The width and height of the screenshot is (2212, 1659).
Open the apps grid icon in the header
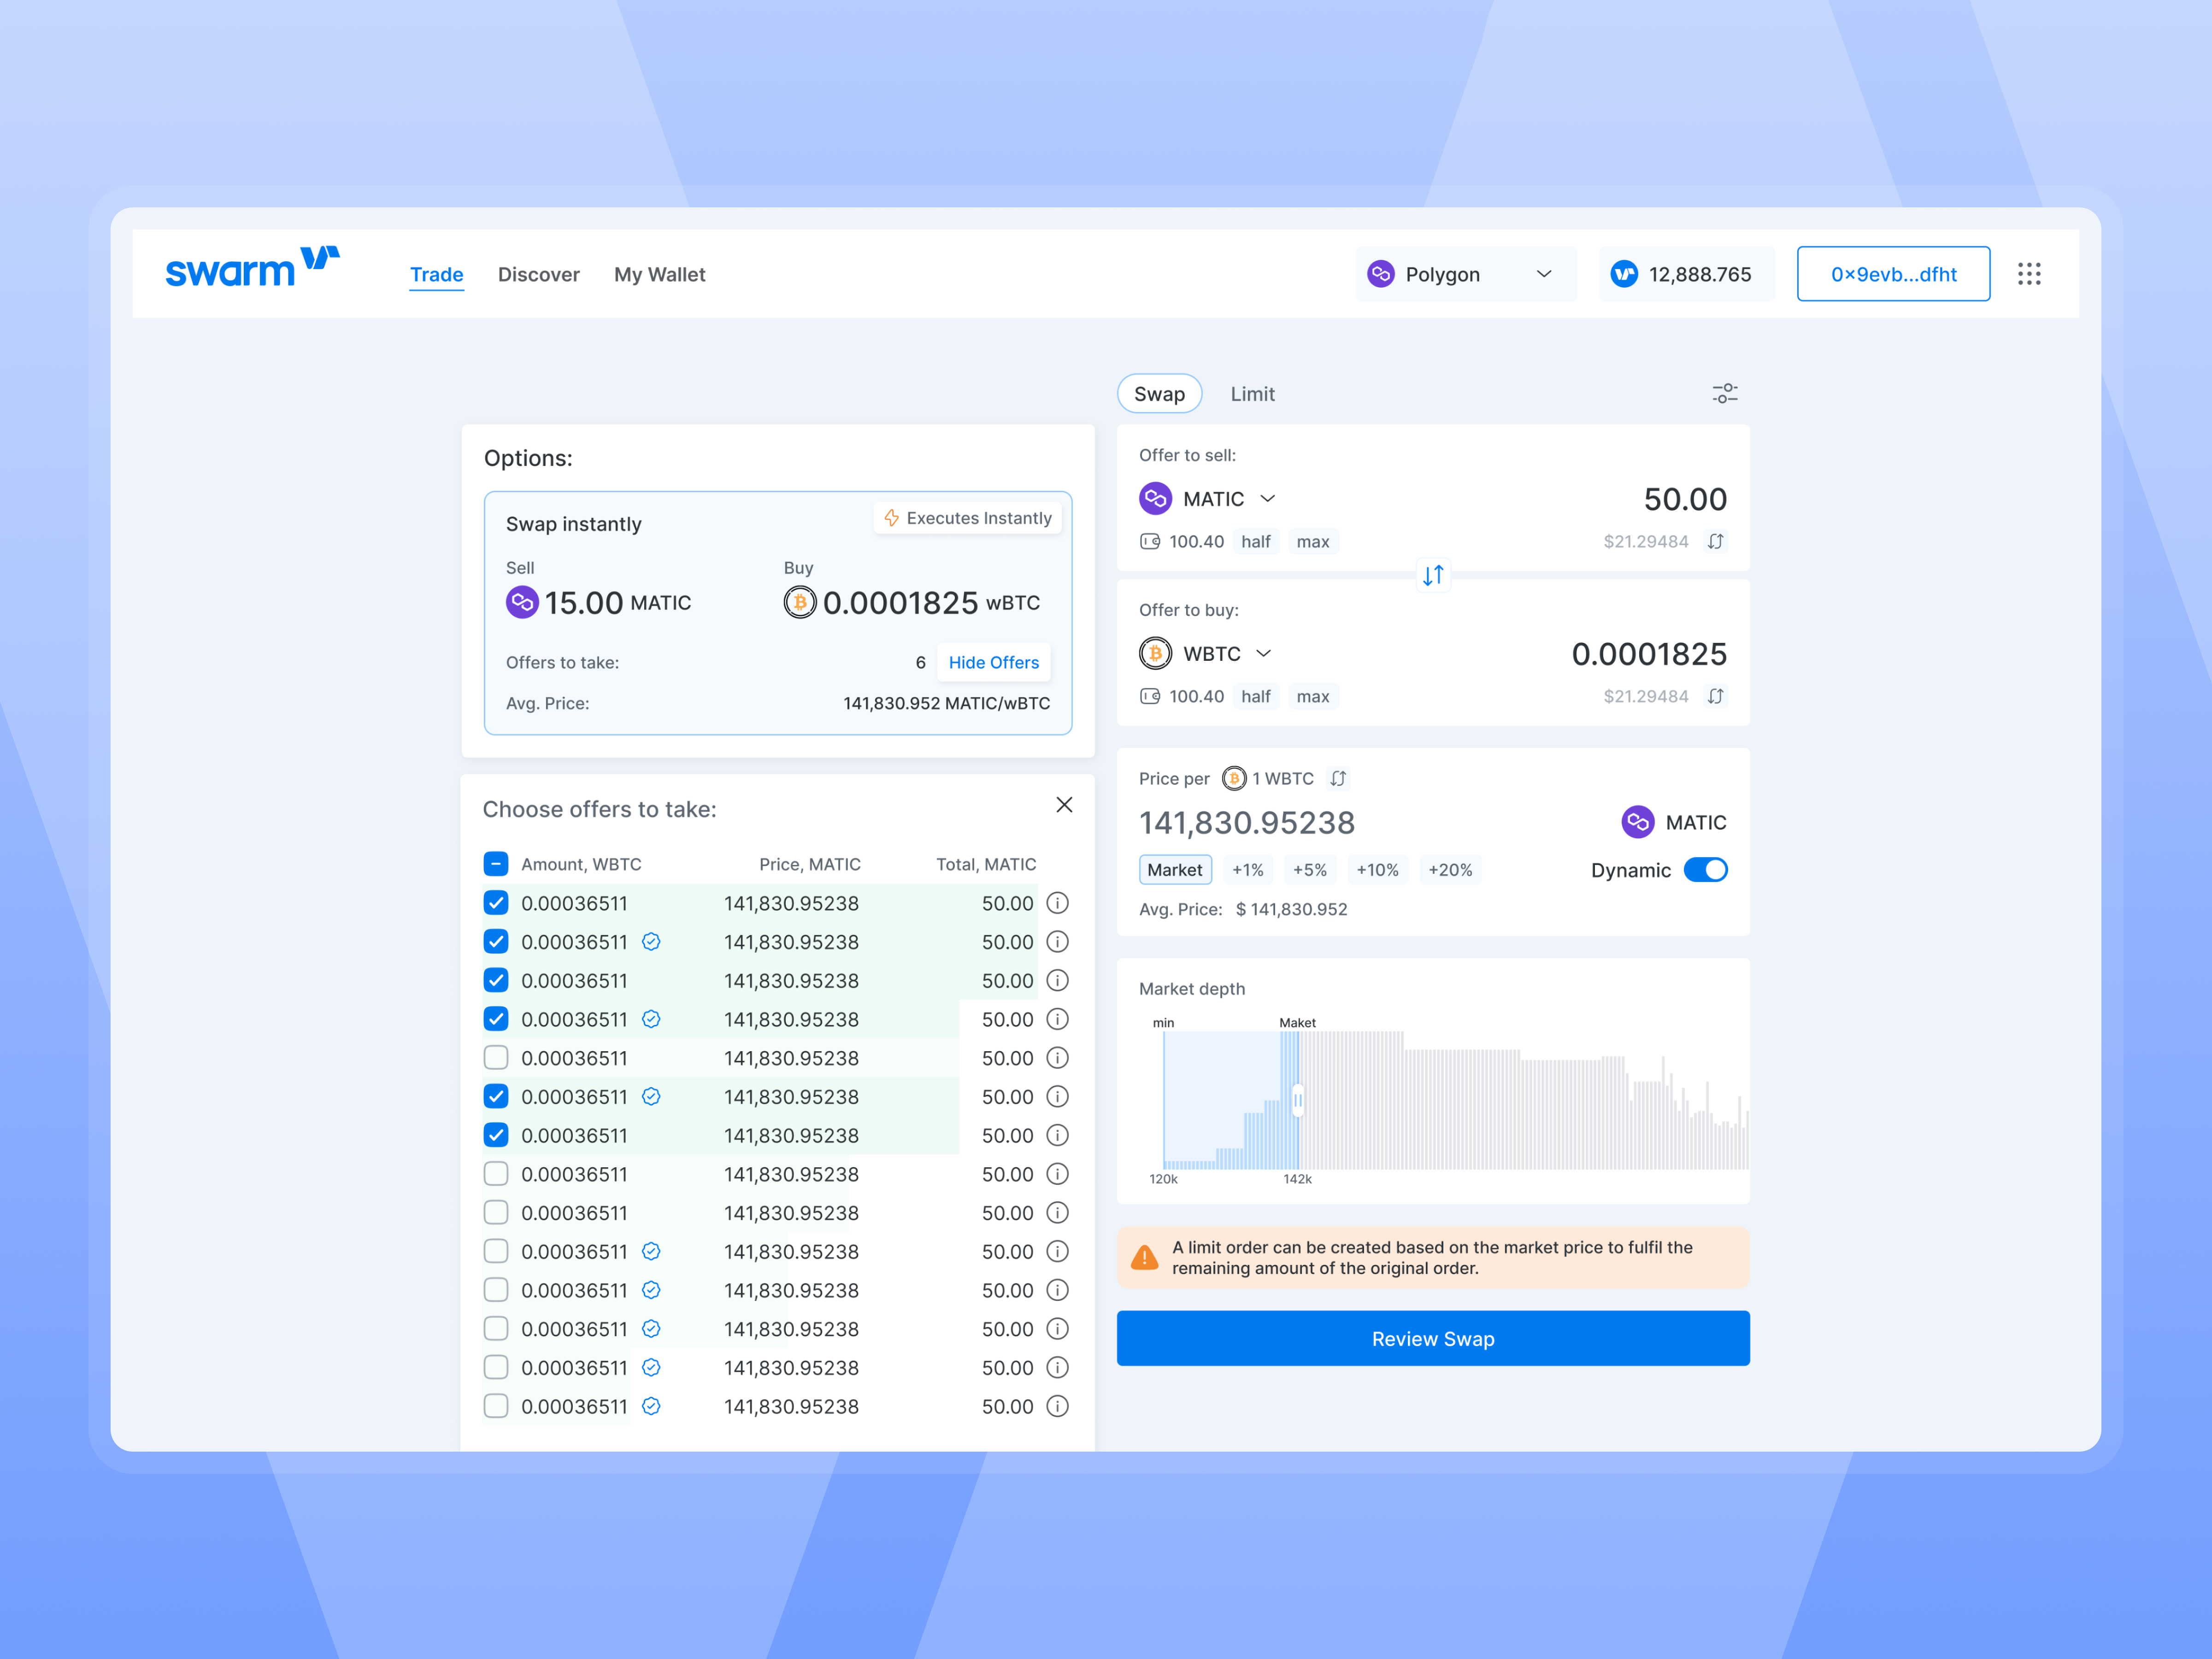[2029, 273]
